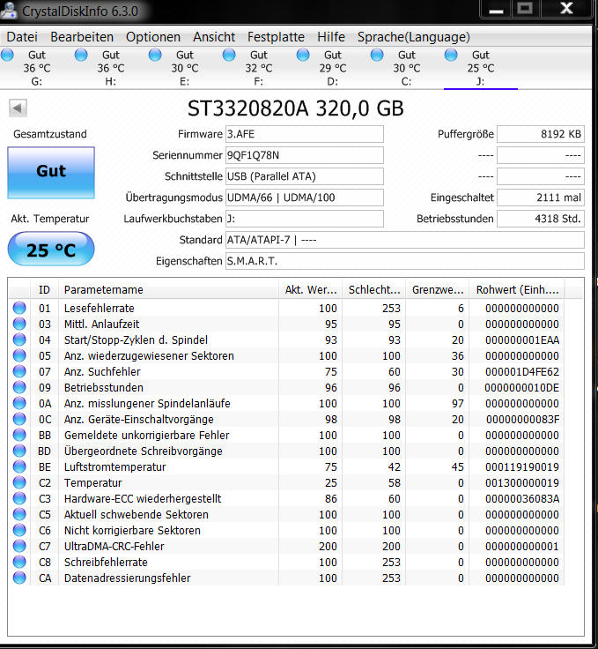The width and height of the screenshot is (598, 649).
Task: Click status icon of Start/Stopp-Zyklen row
Action: (x=19, y=339)
